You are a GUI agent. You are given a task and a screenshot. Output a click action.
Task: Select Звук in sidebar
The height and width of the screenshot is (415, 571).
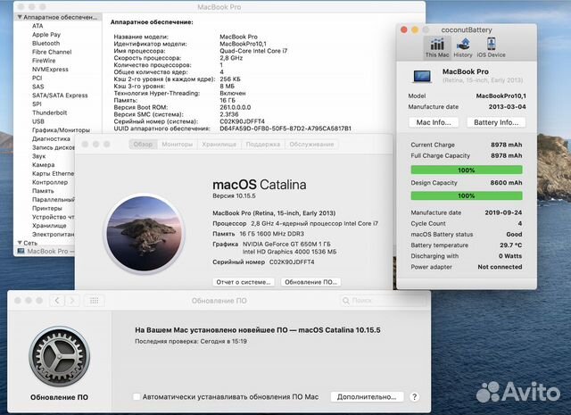[x=39, y=156]
